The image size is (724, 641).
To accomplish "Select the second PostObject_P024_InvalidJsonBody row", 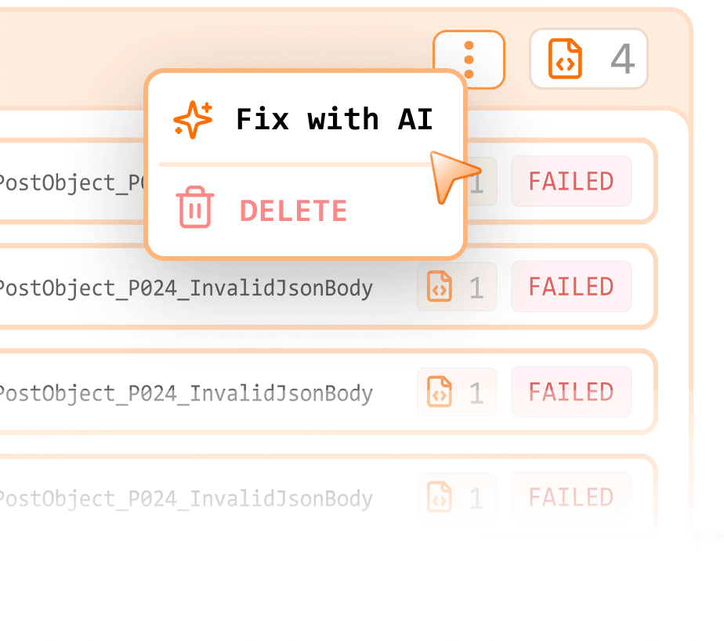I will click(x=185, y=288).
